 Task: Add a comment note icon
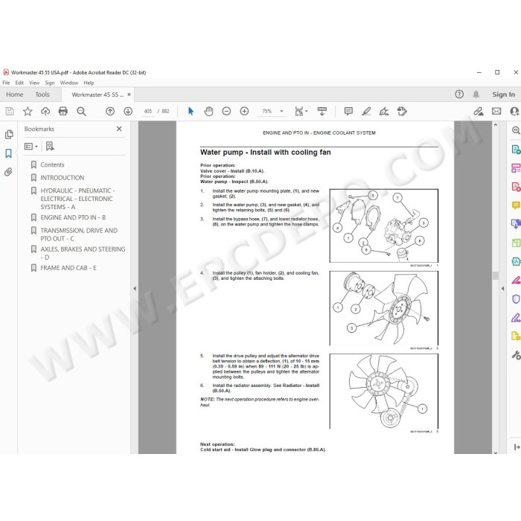coord(348,112)
